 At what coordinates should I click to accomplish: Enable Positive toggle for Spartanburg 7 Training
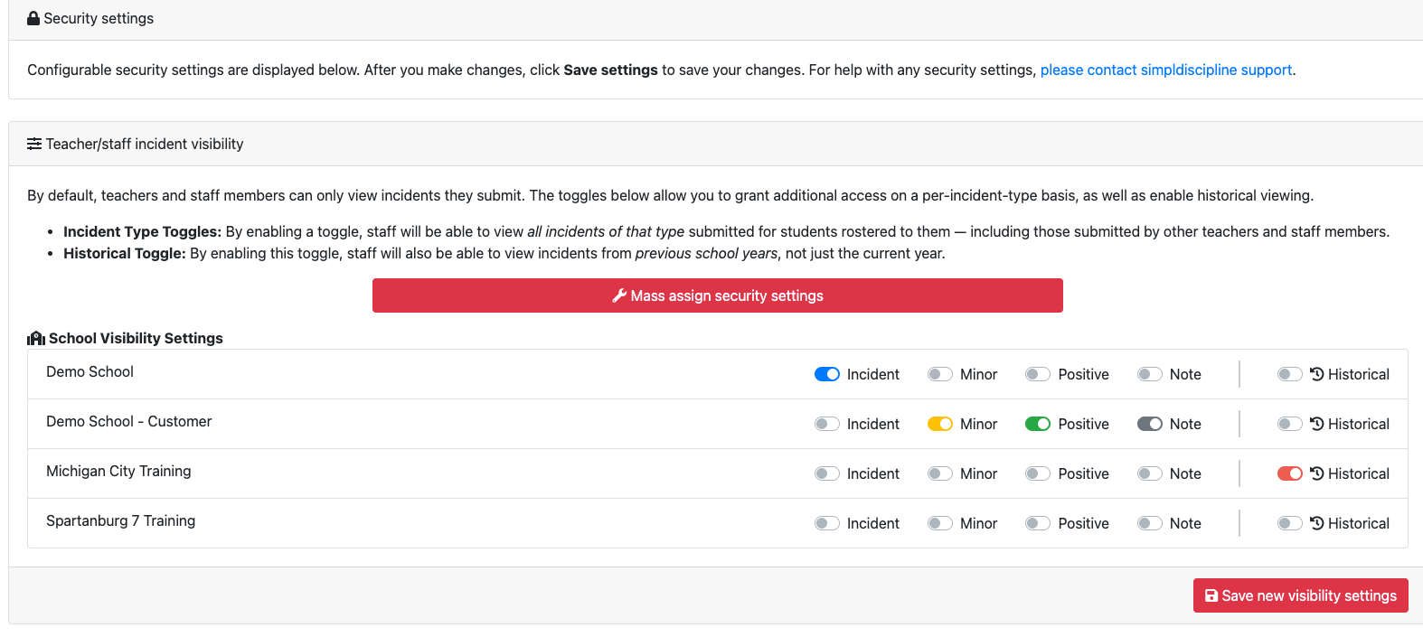click(x=1038, y=523)
